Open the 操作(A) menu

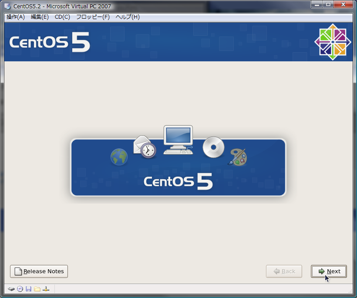pyautogui.click(x=16, y=17)
